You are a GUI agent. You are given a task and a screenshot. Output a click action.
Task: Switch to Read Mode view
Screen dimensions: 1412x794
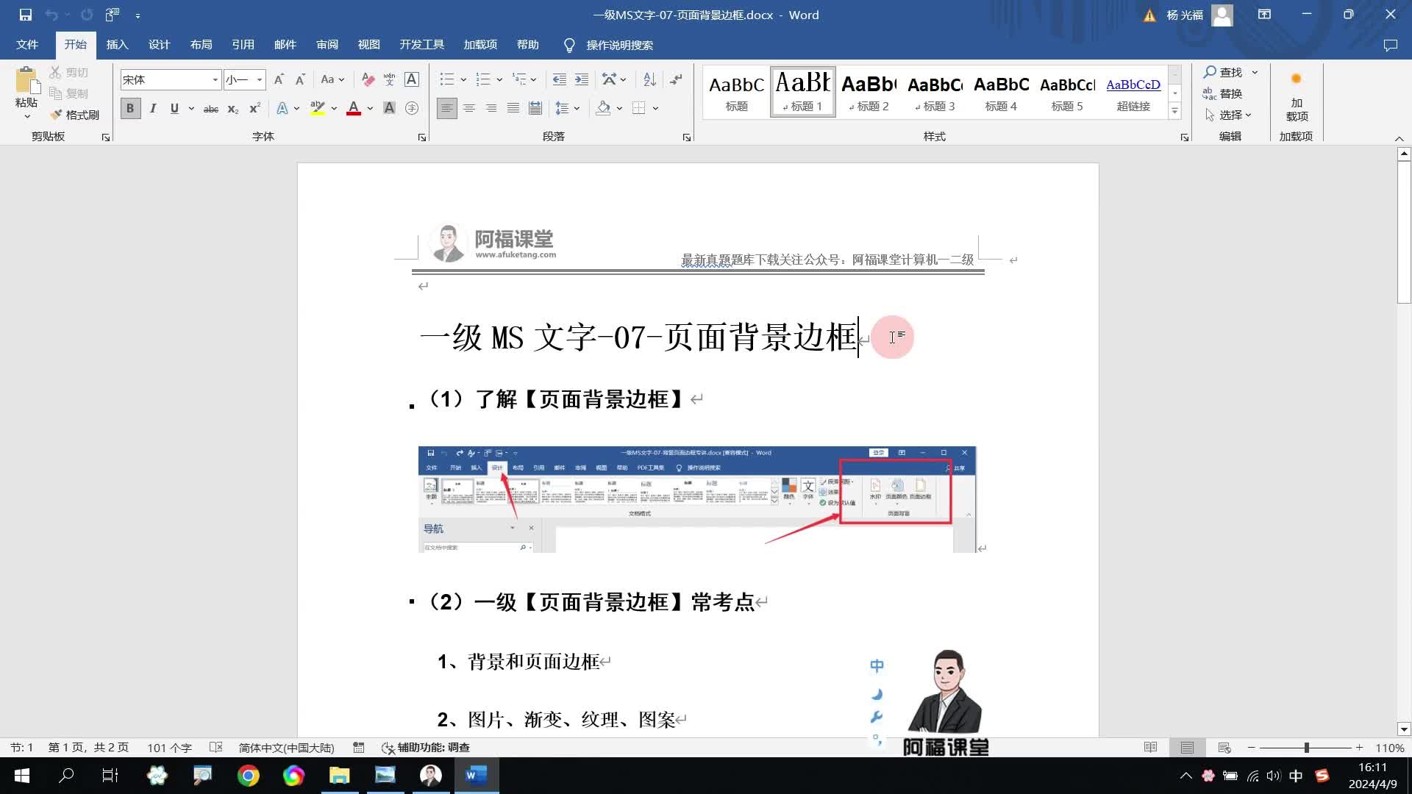pyautogui.click(x=1151, y=748)
